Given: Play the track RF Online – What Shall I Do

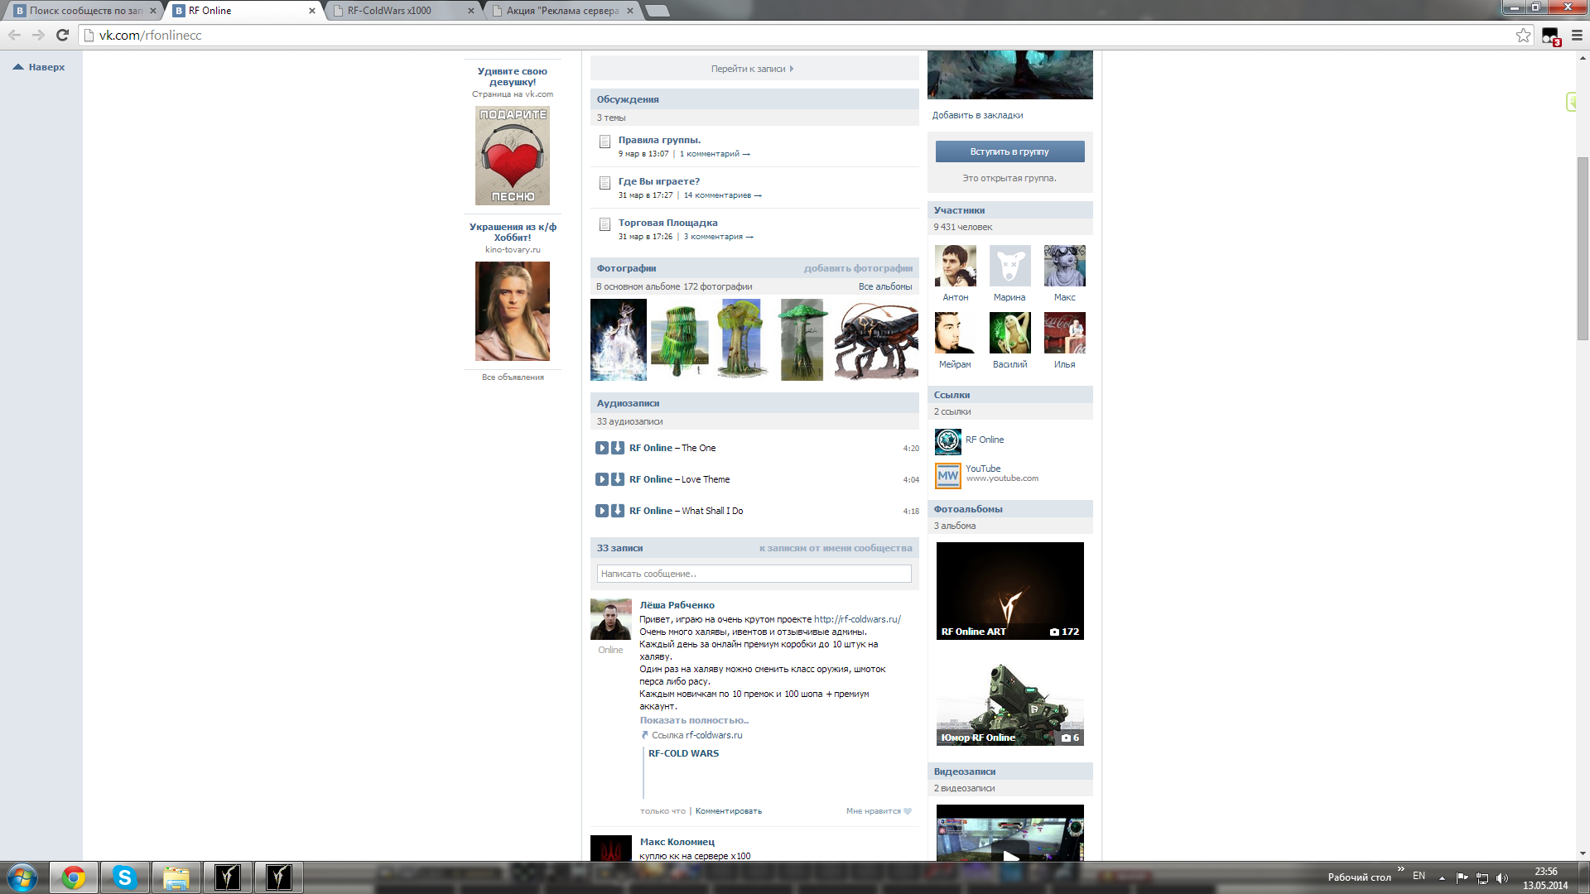Looking at the screenshot, I should (602, 511).
